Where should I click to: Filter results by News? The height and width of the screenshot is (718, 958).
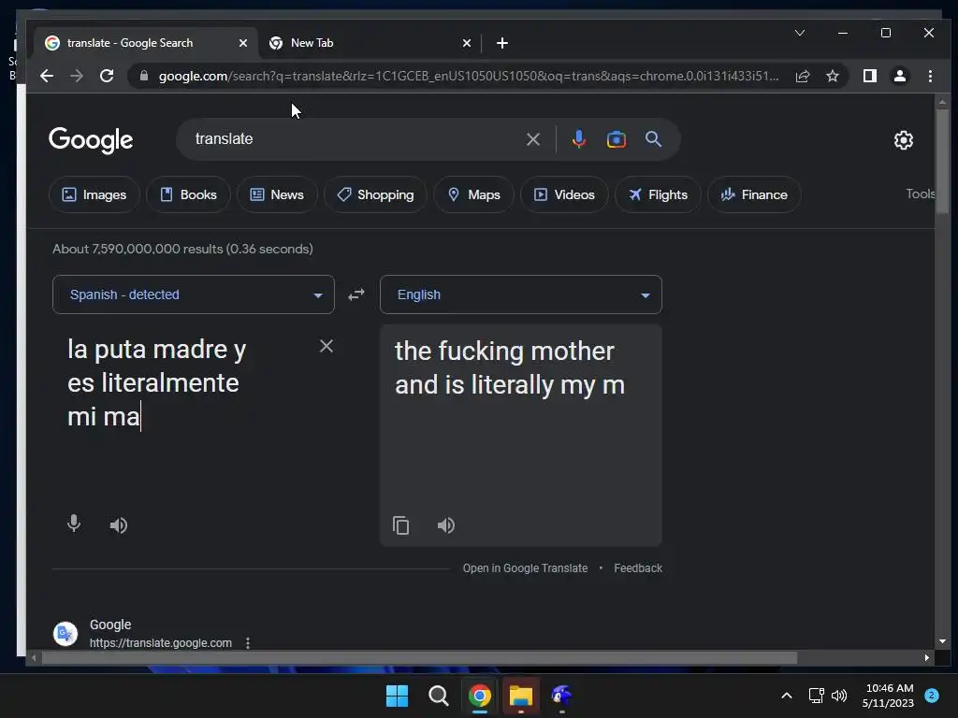coord(277,194)
